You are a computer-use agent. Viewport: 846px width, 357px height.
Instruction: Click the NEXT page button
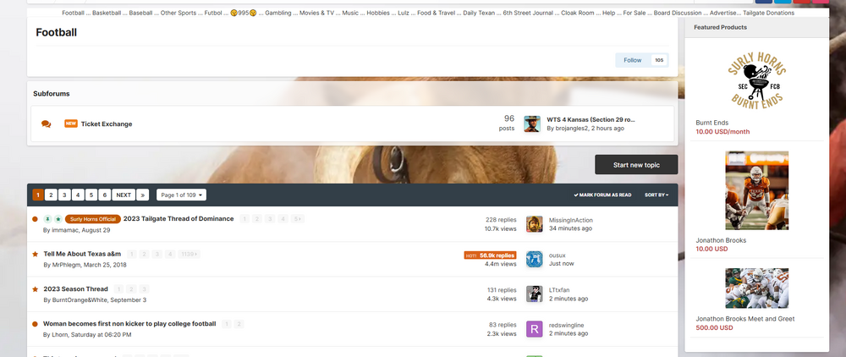coord(124,195)
